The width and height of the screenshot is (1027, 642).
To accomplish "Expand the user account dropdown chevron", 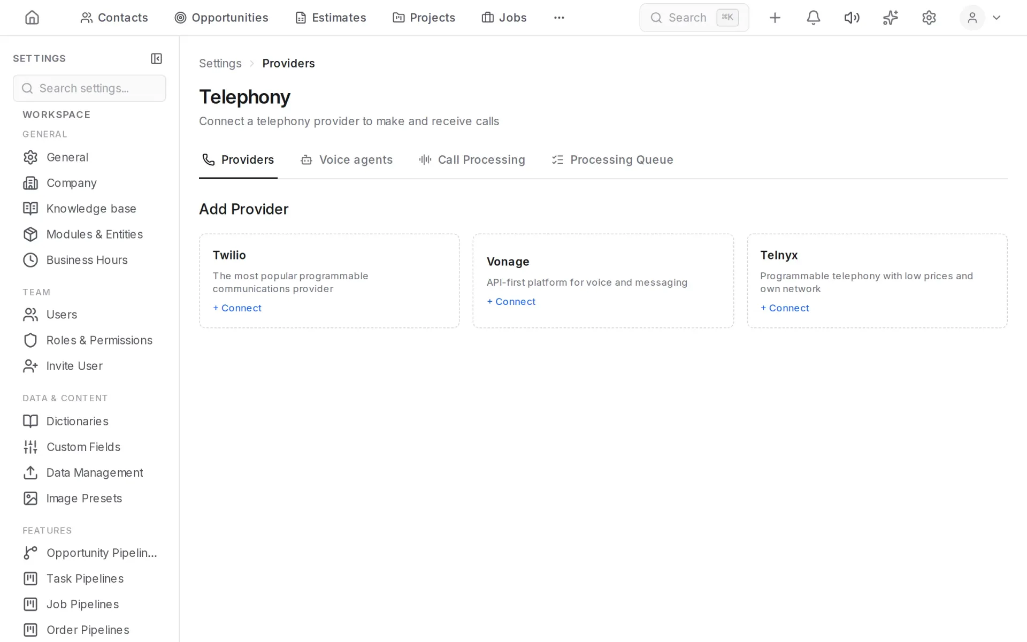I will coord(996,18).
